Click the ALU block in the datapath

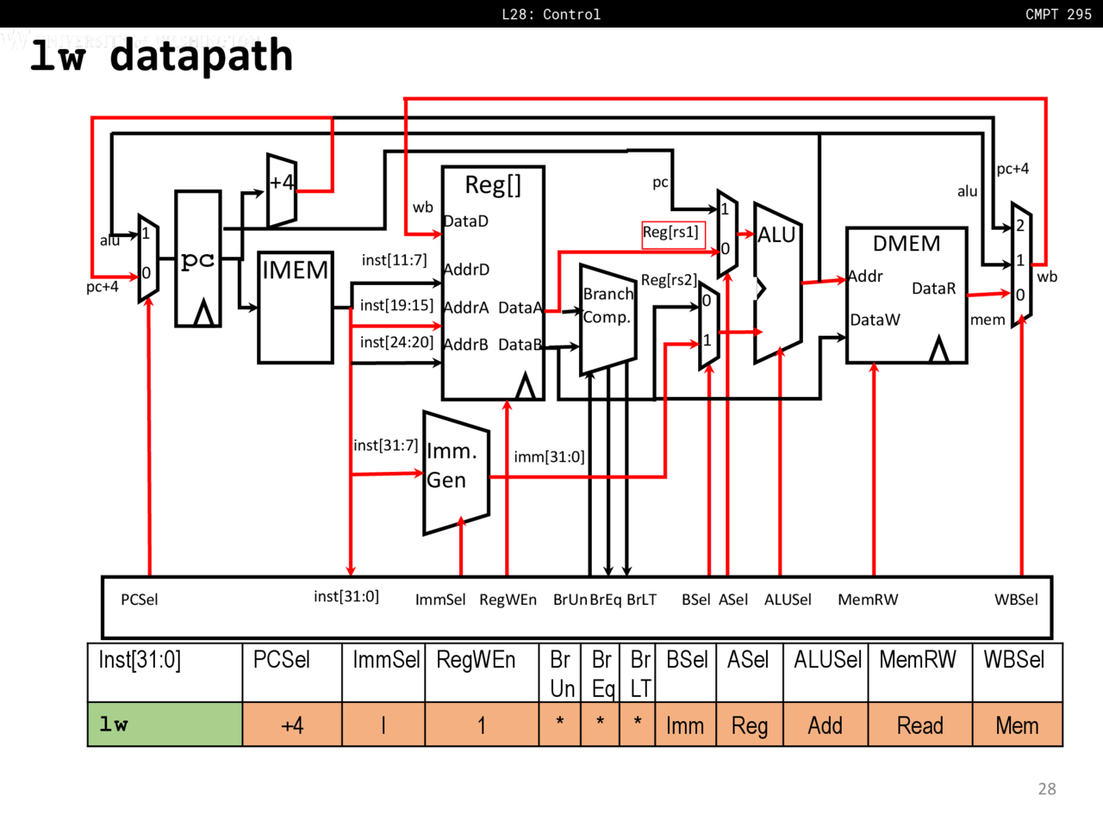click(777, 283)
